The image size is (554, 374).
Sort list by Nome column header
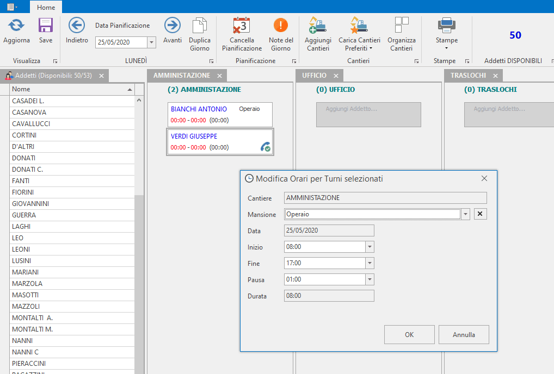coord(72,89)
